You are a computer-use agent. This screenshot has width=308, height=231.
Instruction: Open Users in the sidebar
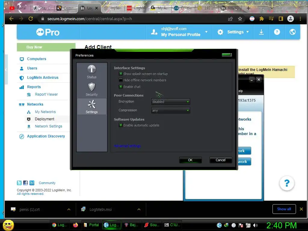(32, 68)
